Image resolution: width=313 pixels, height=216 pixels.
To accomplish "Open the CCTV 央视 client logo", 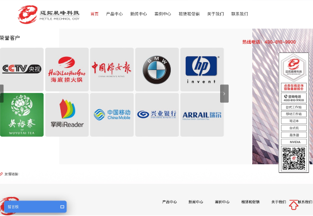I will coord(22,70).
